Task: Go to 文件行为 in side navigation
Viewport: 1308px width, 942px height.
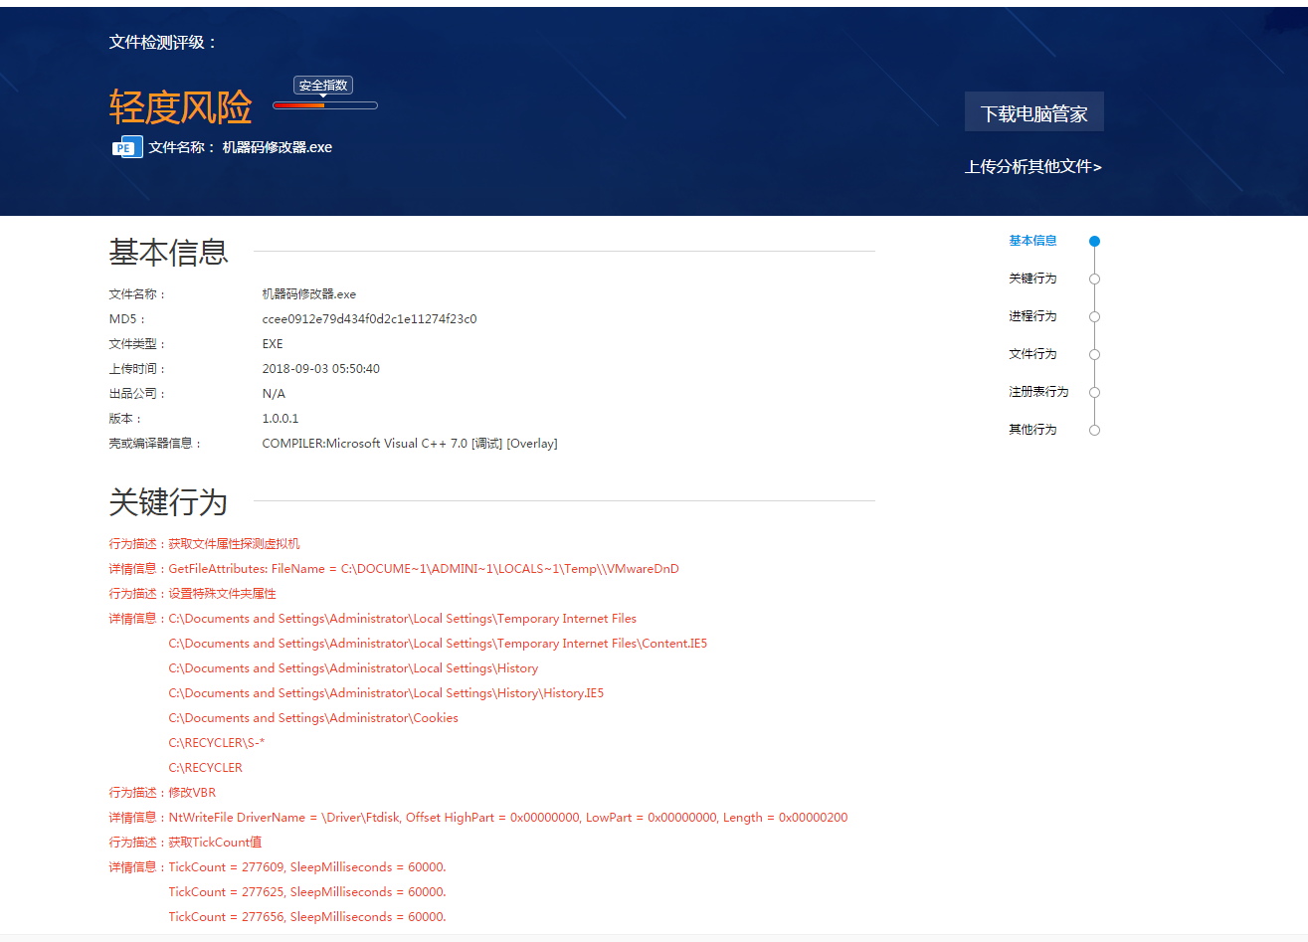Action: (x=1032, y=354)
